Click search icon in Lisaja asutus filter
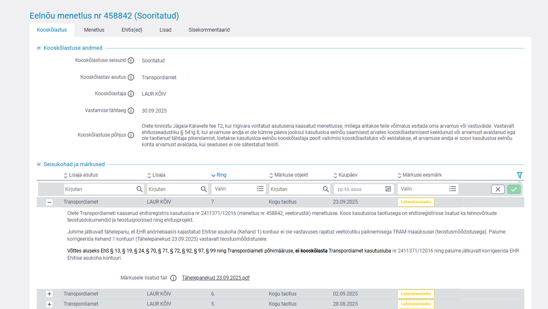This screenshot has width=548, height=309. pos(139,189)
